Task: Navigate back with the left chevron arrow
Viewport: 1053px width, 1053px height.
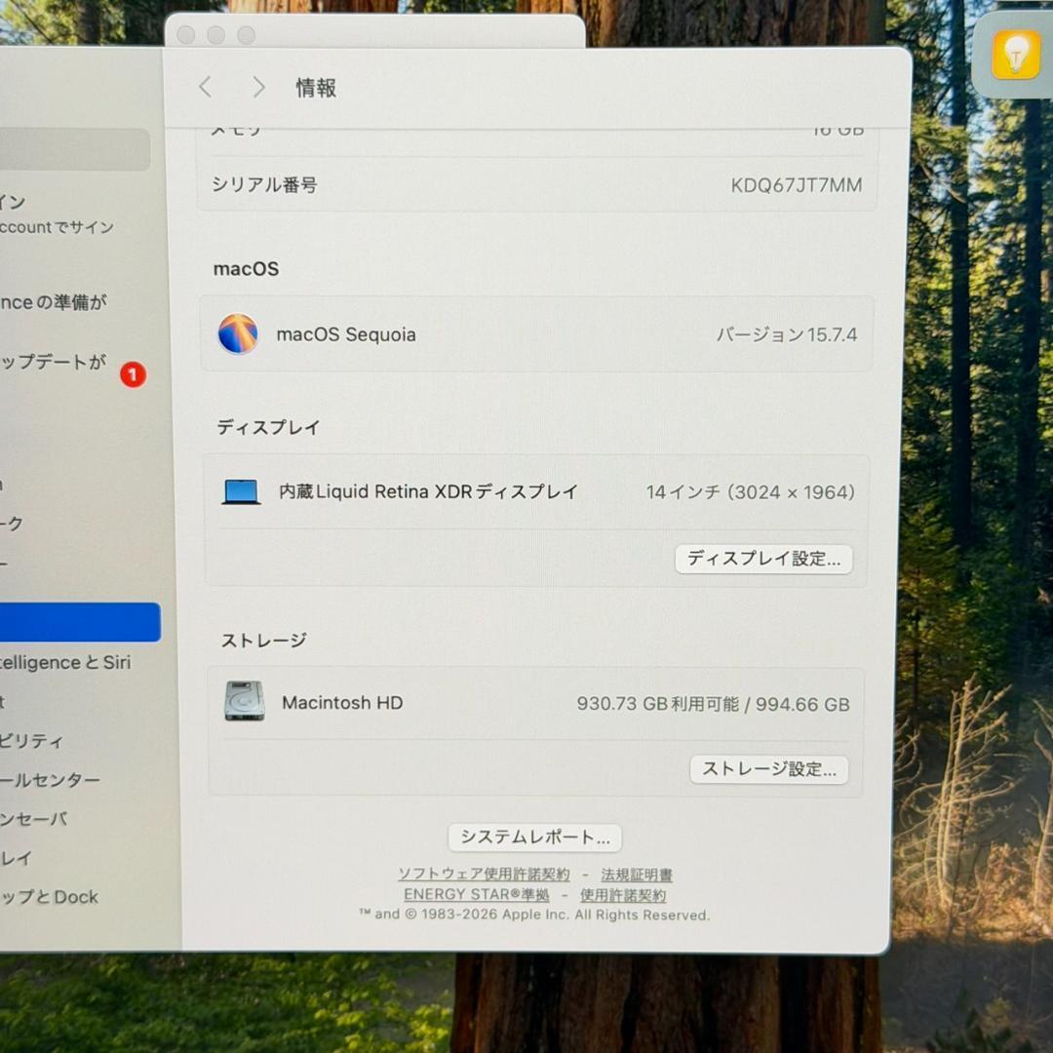Action: tap(205, 87)
